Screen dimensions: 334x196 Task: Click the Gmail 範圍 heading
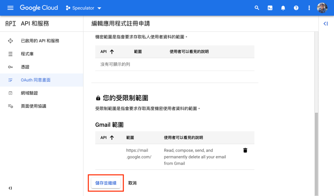(x=109, y=124)
